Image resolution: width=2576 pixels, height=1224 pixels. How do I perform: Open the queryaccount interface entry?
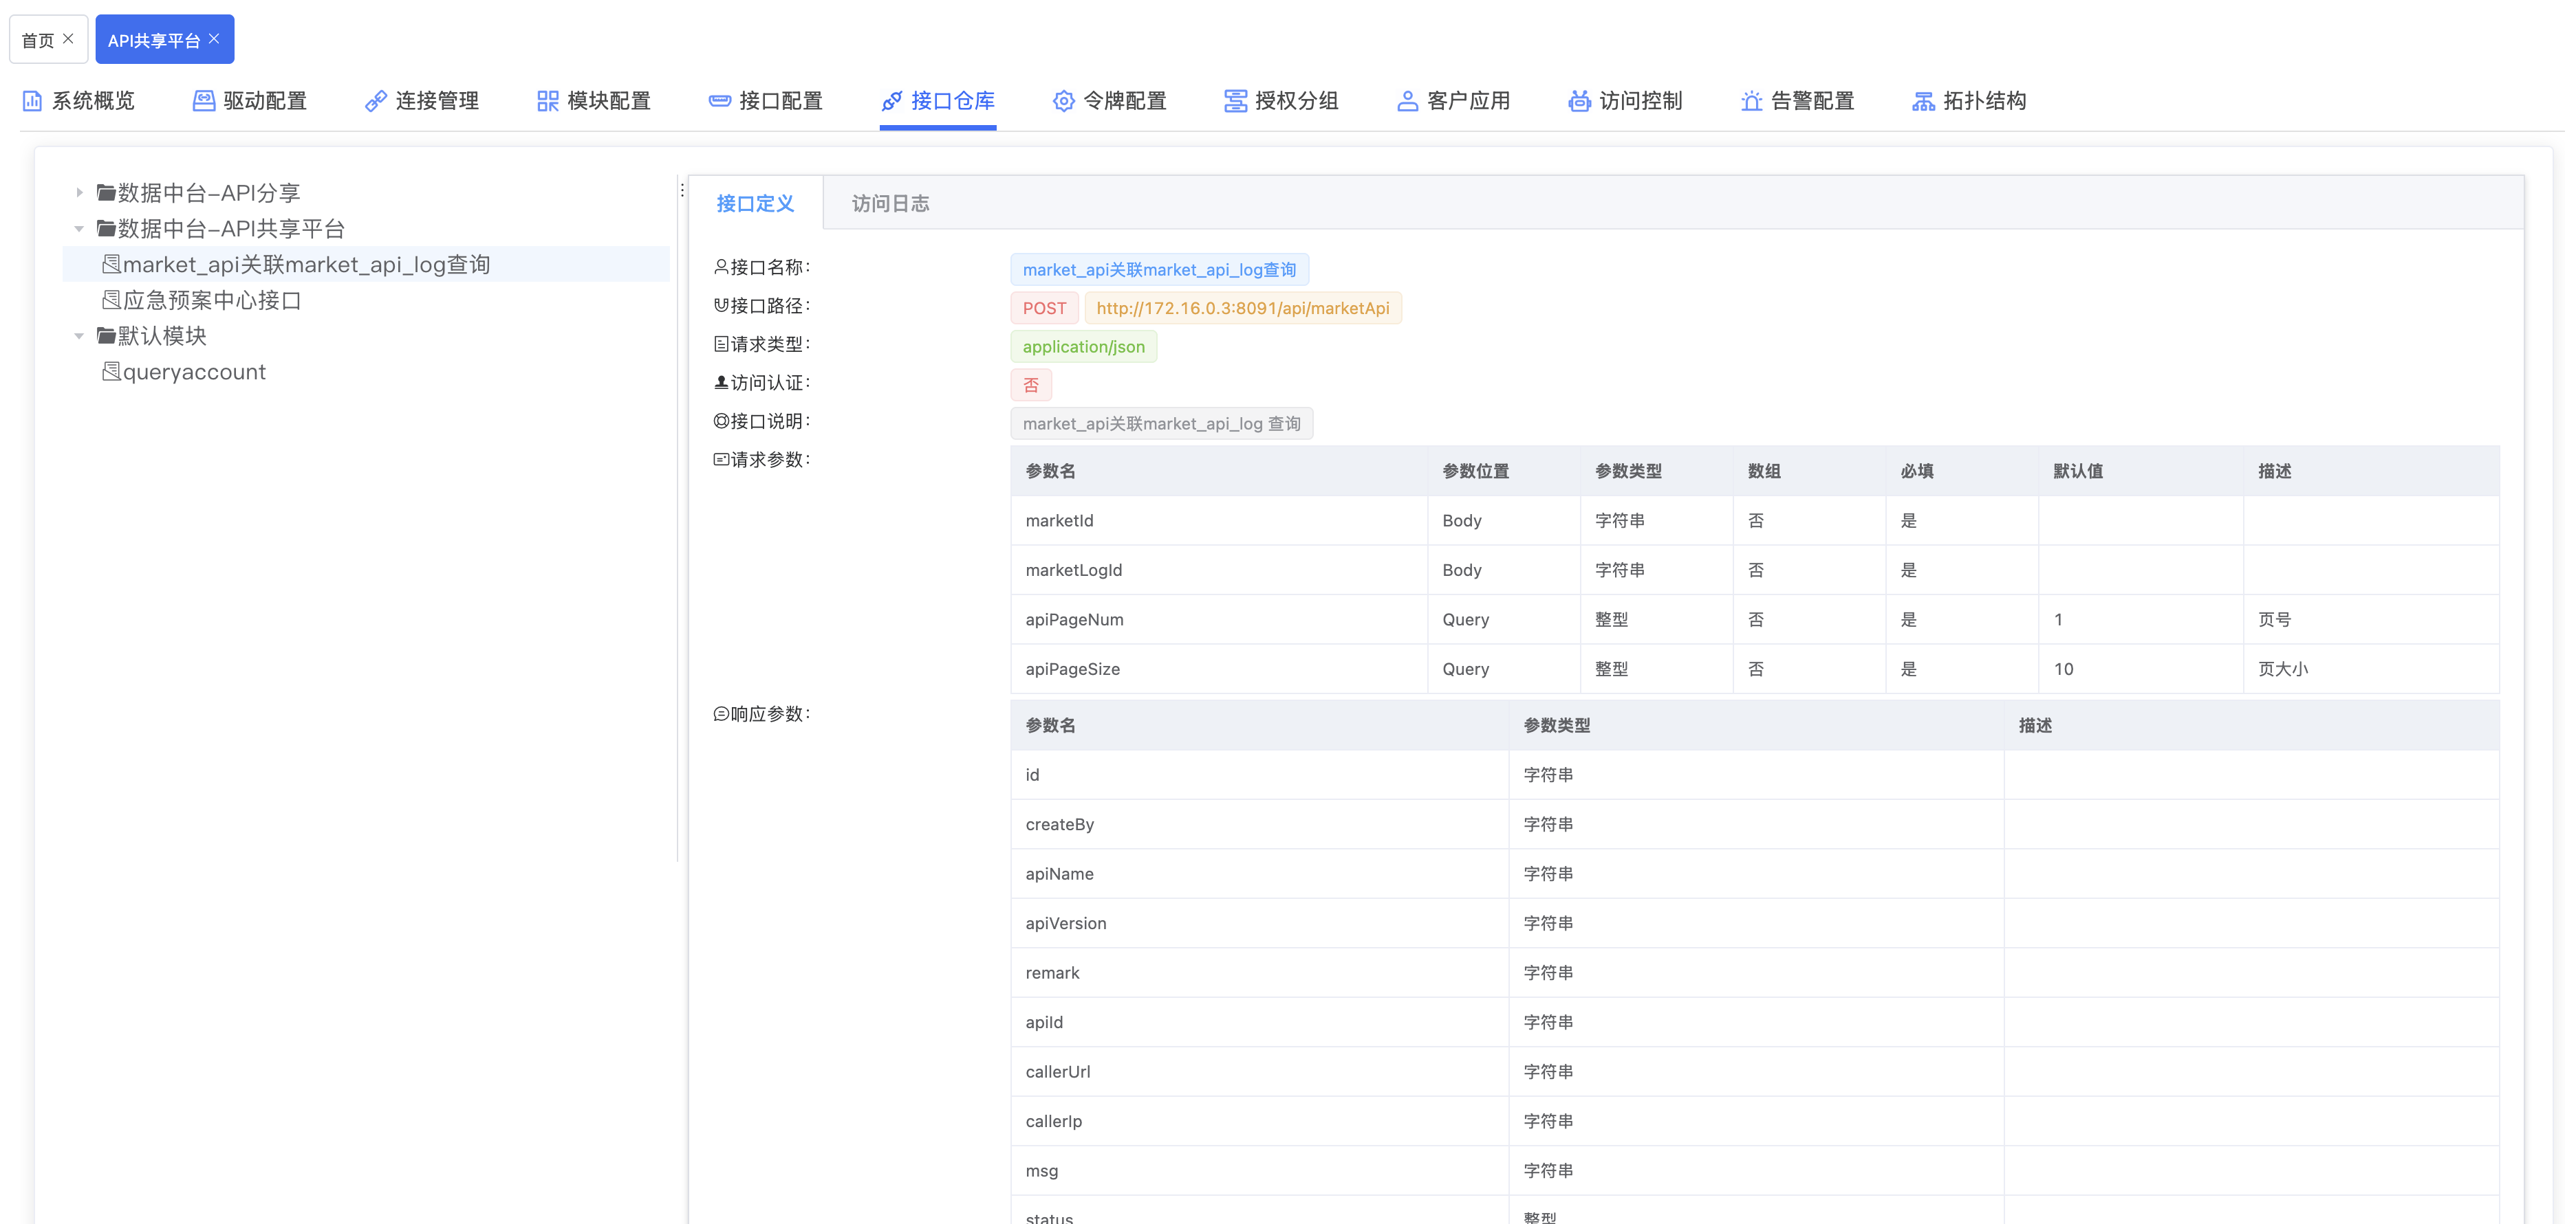coord(194,372)
